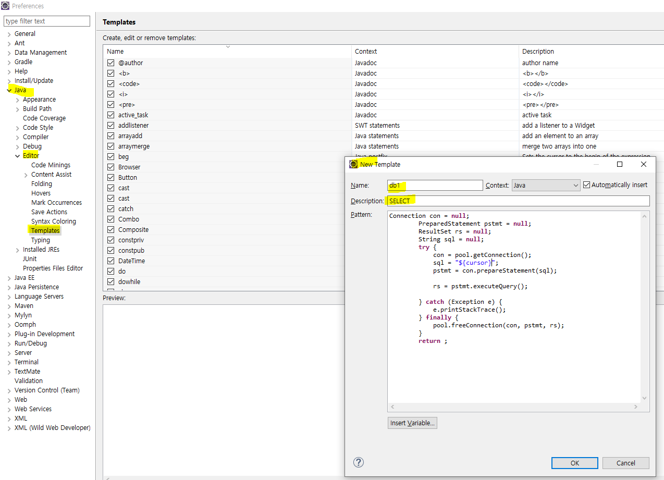This screenshot has height=480, width=664.
Task: Toggle the Automatically insert checkbox
Action: click(x=587, y=185)
